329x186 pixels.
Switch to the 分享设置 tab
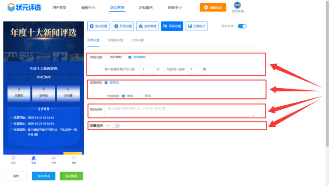137,40
